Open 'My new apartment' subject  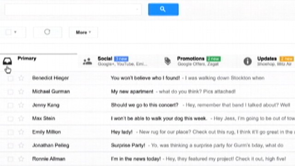coord(132,91)
